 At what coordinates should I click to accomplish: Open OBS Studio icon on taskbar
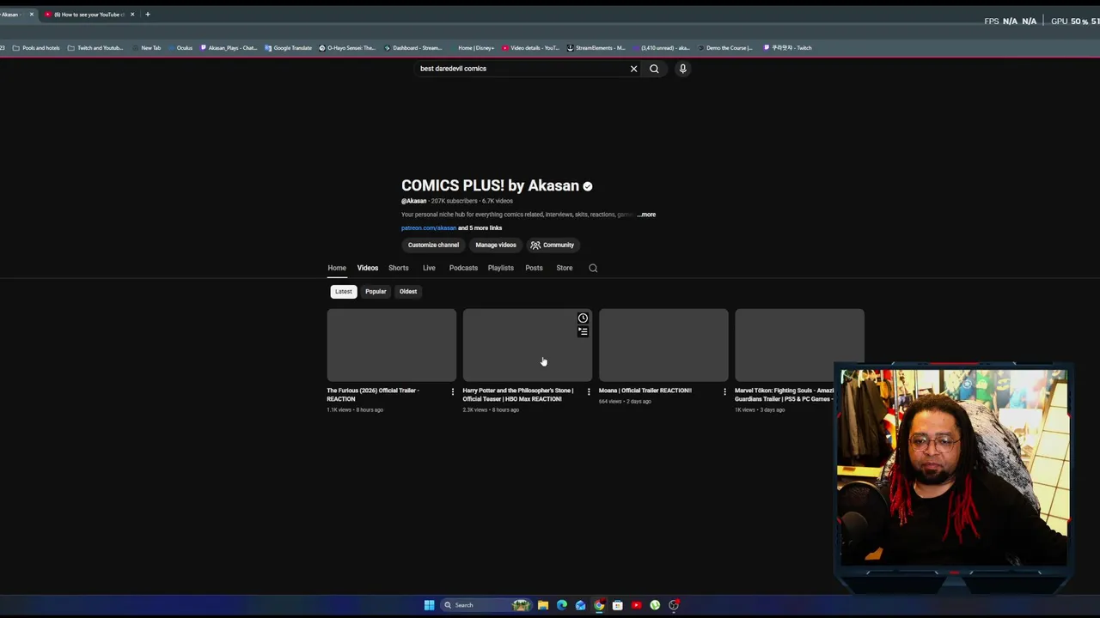pyautogui.click(x=674, y=605)
